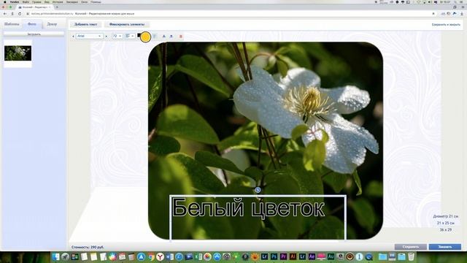Click the browser address bar
The height and width of the screenshot is (263, 467).
pos(229,14)
